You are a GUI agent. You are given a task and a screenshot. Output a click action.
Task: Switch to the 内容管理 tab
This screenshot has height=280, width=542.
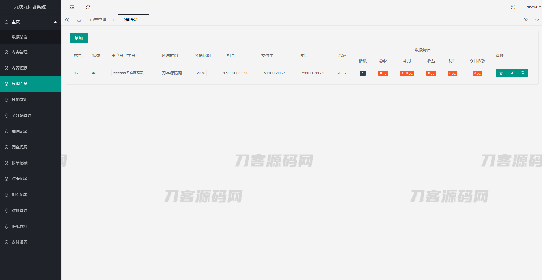click(x=98, y=20)
